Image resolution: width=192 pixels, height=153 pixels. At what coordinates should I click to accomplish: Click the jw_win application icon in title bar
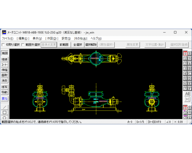4,33
